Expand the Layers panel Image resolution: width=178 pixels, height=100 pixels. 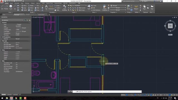point(74,12)
